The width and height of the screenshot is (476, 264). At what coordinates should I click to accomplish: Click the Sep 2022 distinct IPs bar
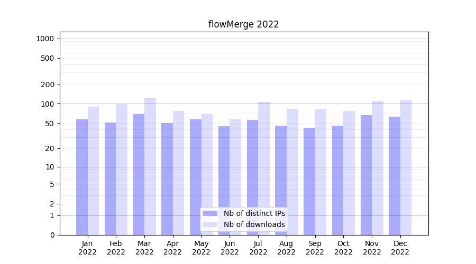click(x=309, y=181)
